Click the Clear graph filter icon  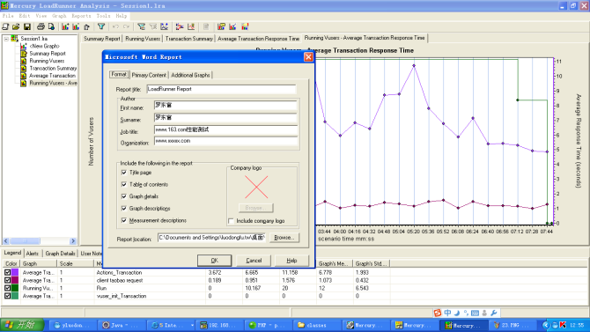(x=152, y=26)
